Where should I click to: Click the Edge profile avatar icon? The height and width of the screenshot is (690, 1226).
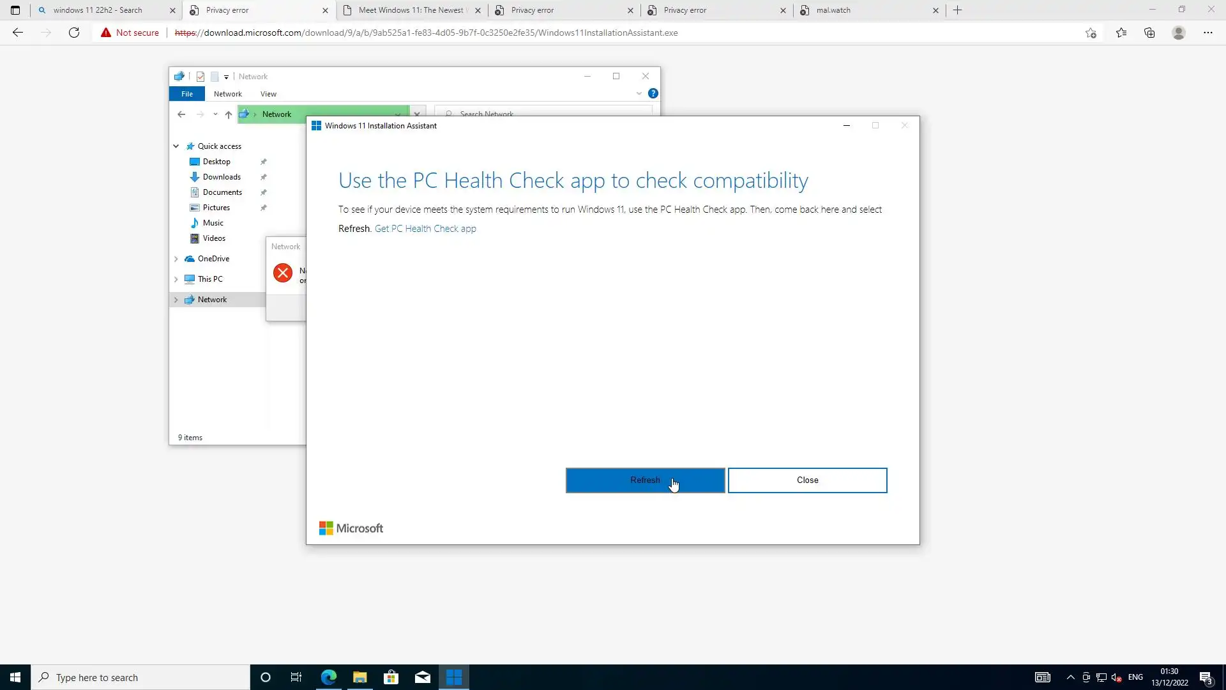click(1179, 33)
